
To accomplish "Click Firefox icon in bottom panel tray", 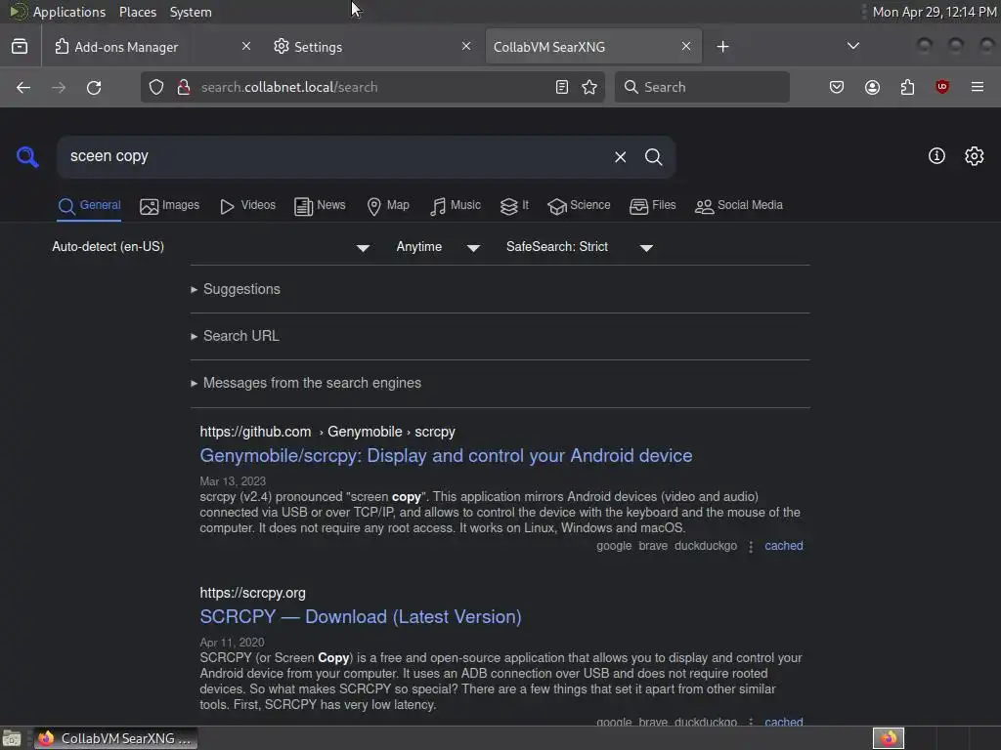I will point(889,738).
